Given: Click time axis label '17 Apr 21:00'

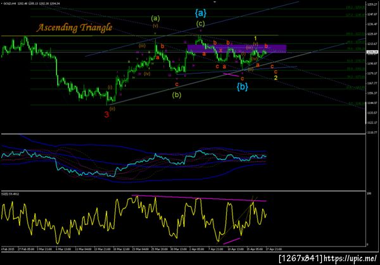Looking at the screenshot, I should pyautogui.click(x=272, y=249).
